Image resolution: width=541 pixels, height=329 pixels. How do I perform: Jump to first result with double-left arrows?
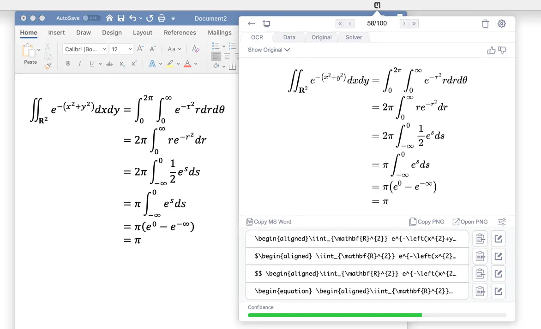click(340, 23)
